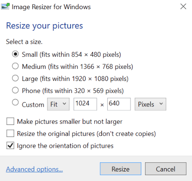This screenshot has height=181, width=192.
Task: Open the Fit mode dropdown
Action: pyautogui.click(x=58, y=104)
